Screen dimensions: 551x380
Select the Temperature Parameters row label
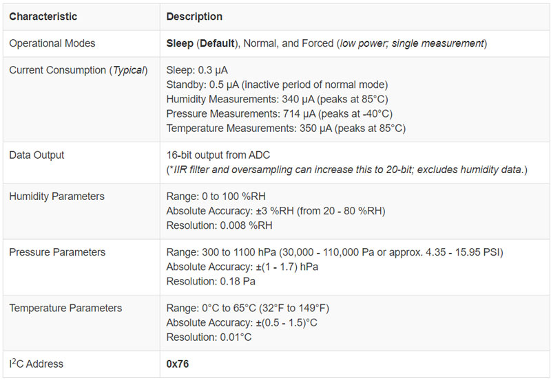coord(65,308)
